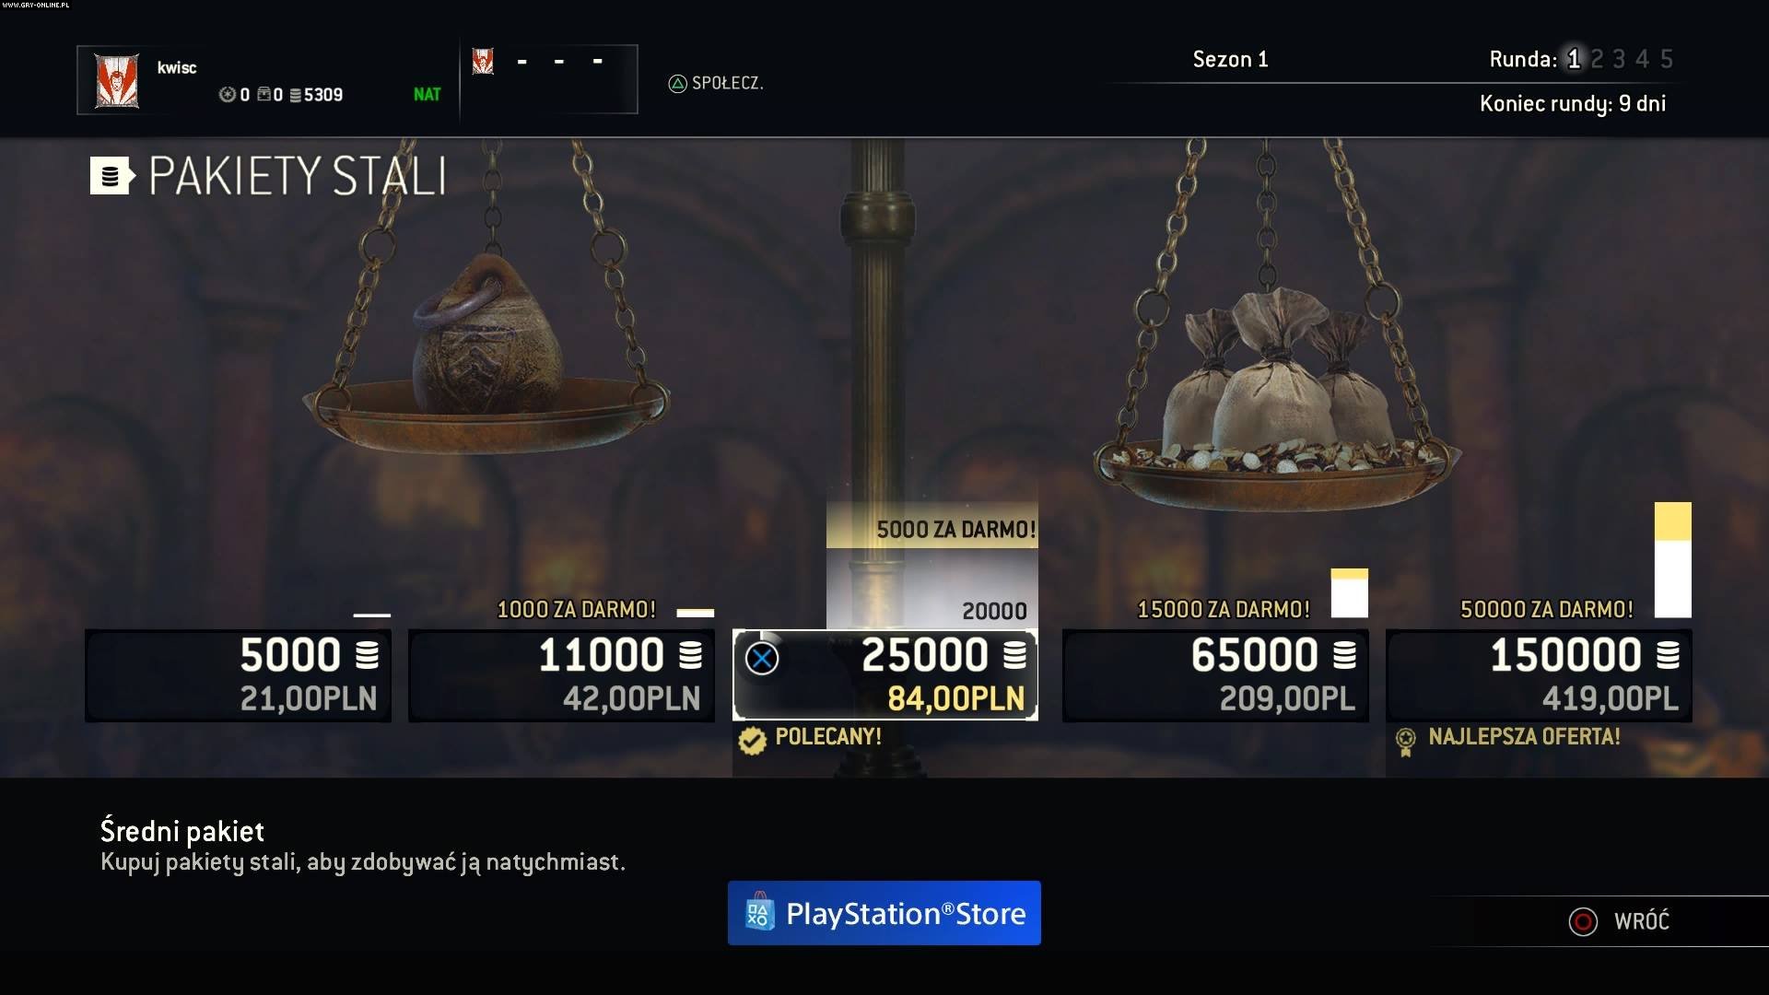Click the red circle Wróć icon
The width and height of the screenshot is (1769, 995).
tap(1583, 921)
